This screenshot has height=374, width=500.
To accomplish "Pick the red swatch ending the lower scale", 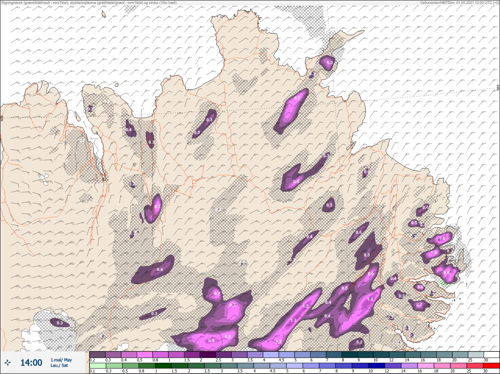I will click(491, 366).
